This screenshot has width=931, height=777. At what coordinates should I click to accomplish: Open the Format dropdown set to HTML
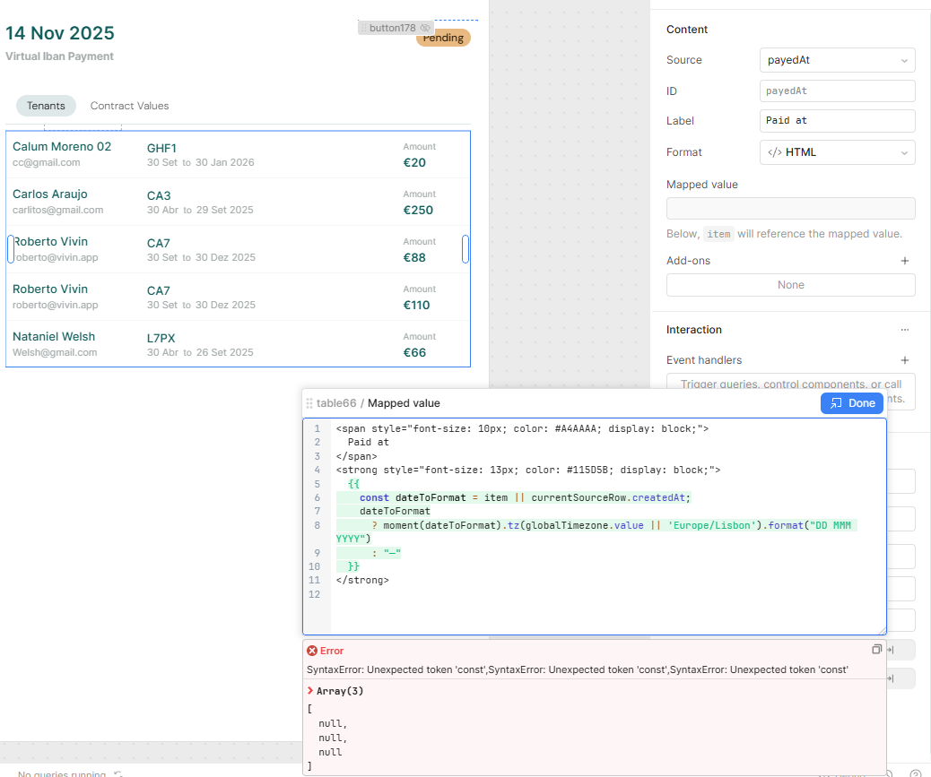[x=837, y=152]
